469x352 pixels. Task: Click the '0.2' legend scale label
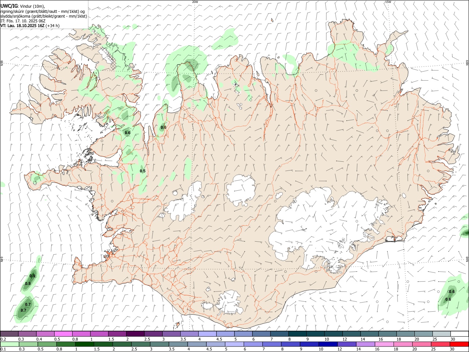3,339
